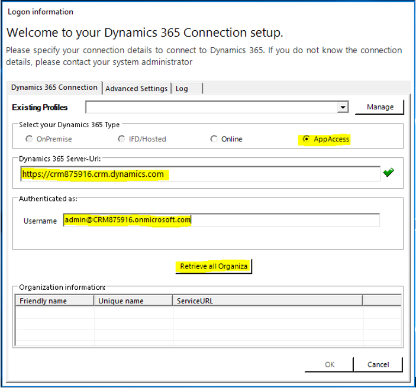
Task: Switch to the Dynamics 365 Connection tab
Action: pos(54,88)
